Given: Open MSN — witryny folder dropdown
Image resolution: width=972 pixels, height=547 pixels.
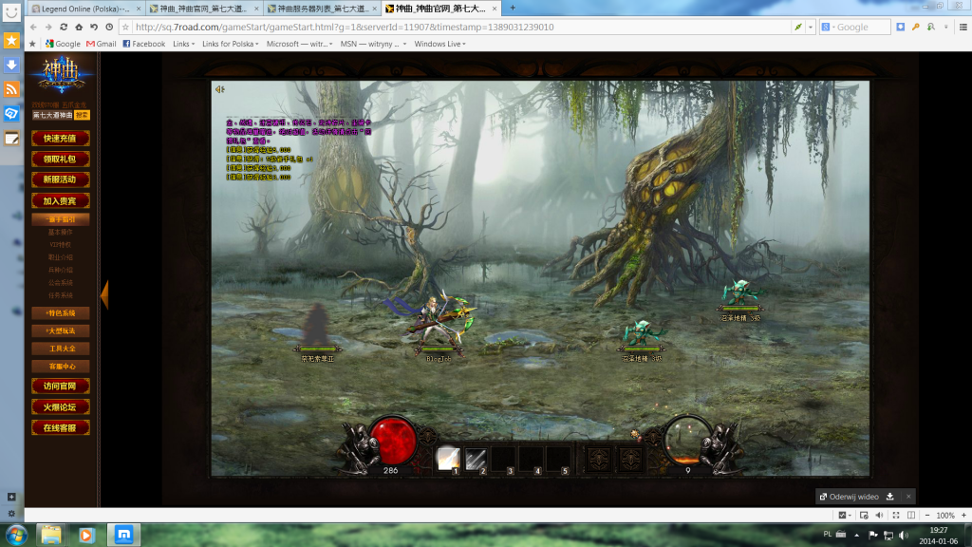Looking at the screenshot, I should tap(373, 44).
